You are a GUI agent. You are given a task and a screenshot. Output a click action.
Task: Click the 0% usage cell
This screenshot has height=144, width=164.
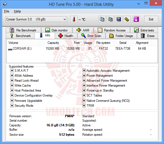pyautogui.click(x=90, y=49)
